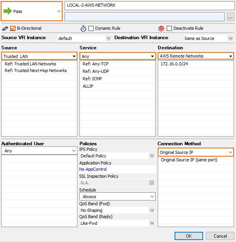Enable the Dynamic Rule checkbox

(91, 29)
